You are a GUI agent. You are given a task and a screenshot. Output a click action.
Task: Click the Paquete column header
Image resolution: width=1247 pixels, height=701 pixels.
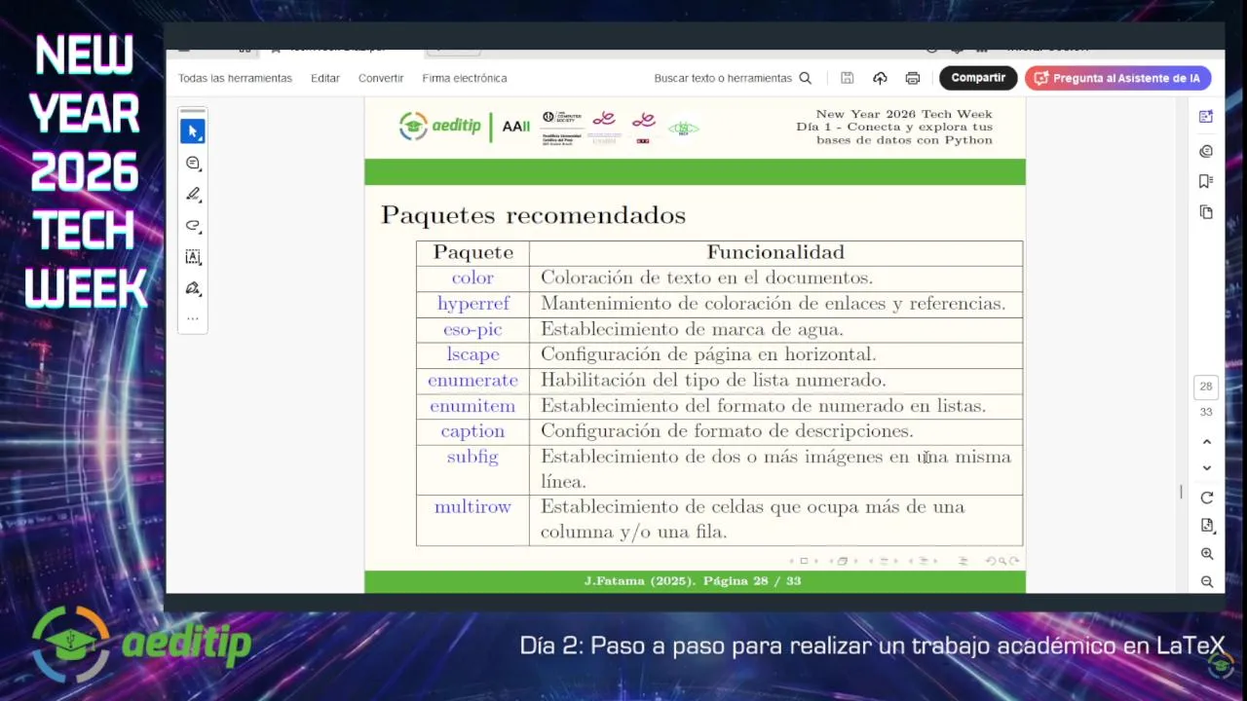point(472,253)
